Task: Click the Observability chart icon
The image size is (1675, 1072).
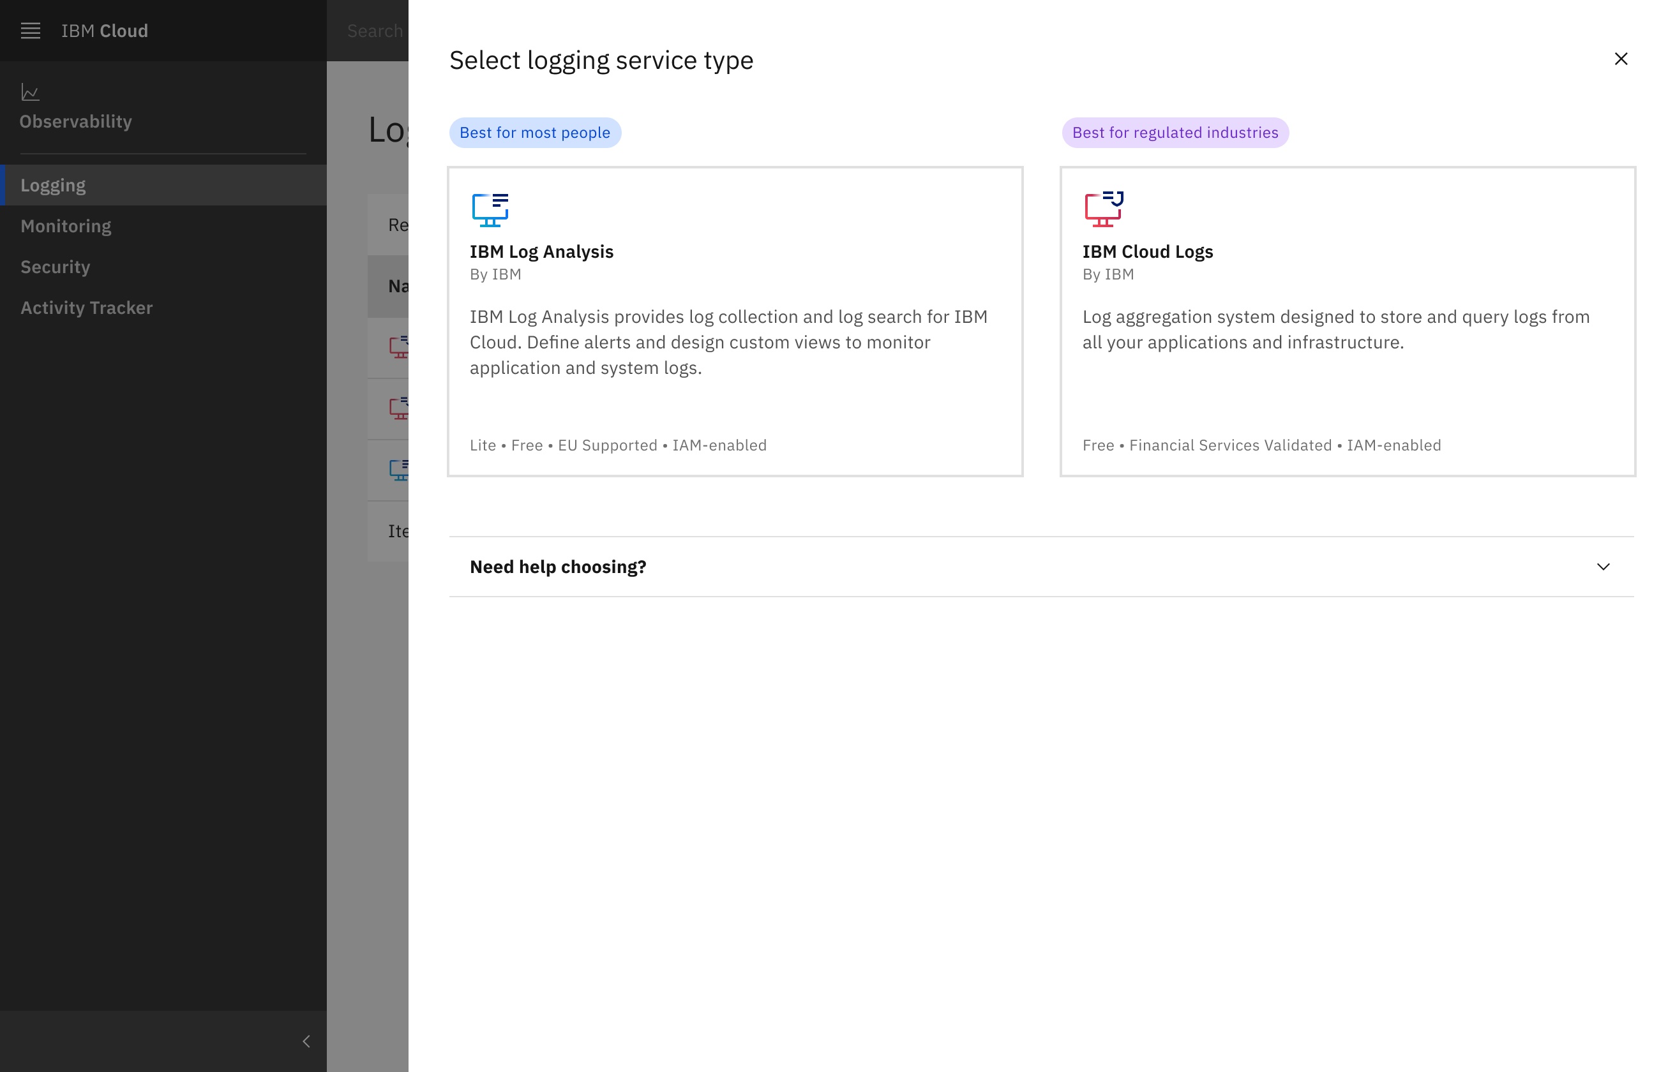Action: click(x=30, y=92)
